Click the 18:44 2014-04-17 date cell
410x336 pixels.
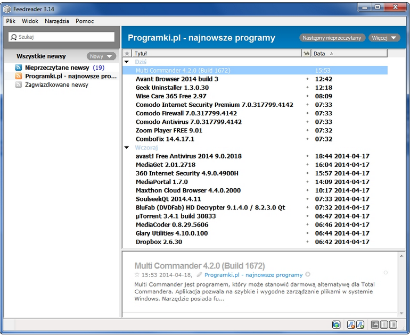(342, 156)
